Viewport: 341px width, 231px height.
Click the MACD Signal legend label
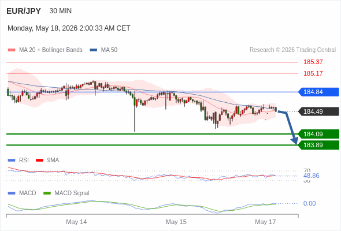pos(72,193)
